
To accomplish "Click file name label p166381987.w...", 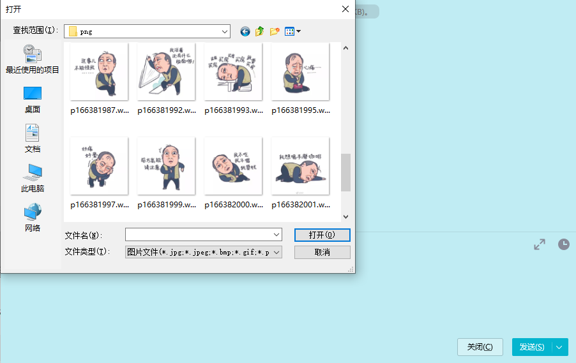I will (100, 110).
